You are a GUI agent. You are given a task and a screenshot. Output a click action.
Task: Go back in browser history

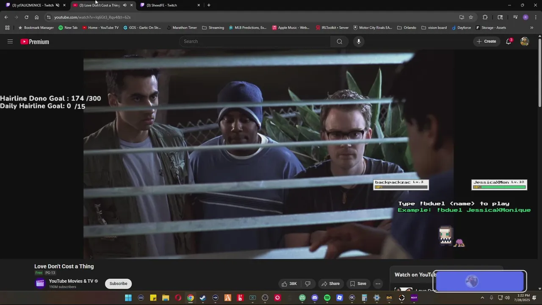(x=6, y=17)
